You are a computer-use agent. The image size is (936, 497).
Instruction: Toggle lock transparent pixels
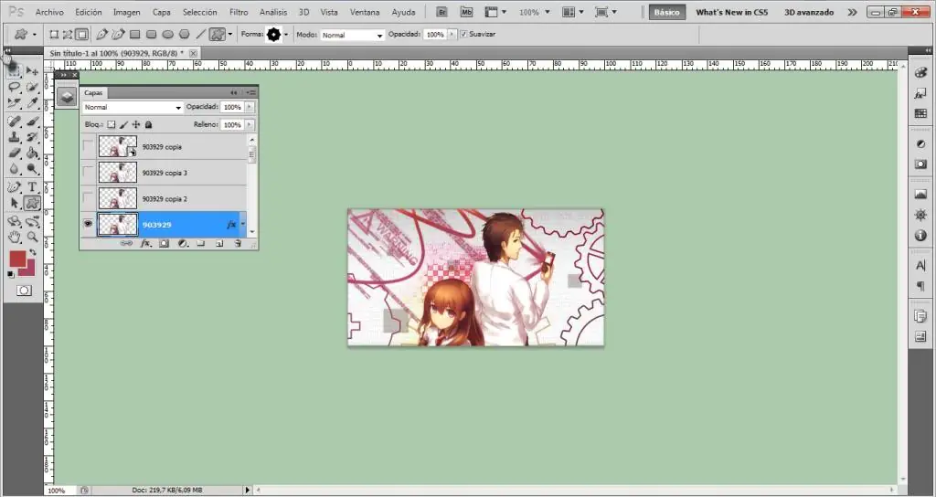[x=111, y=124]
